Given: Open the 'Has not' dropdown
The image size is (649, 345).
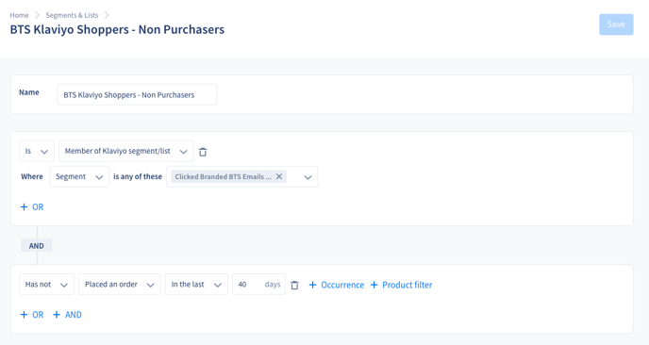Looking at the screenshot, I should point(46,285).
